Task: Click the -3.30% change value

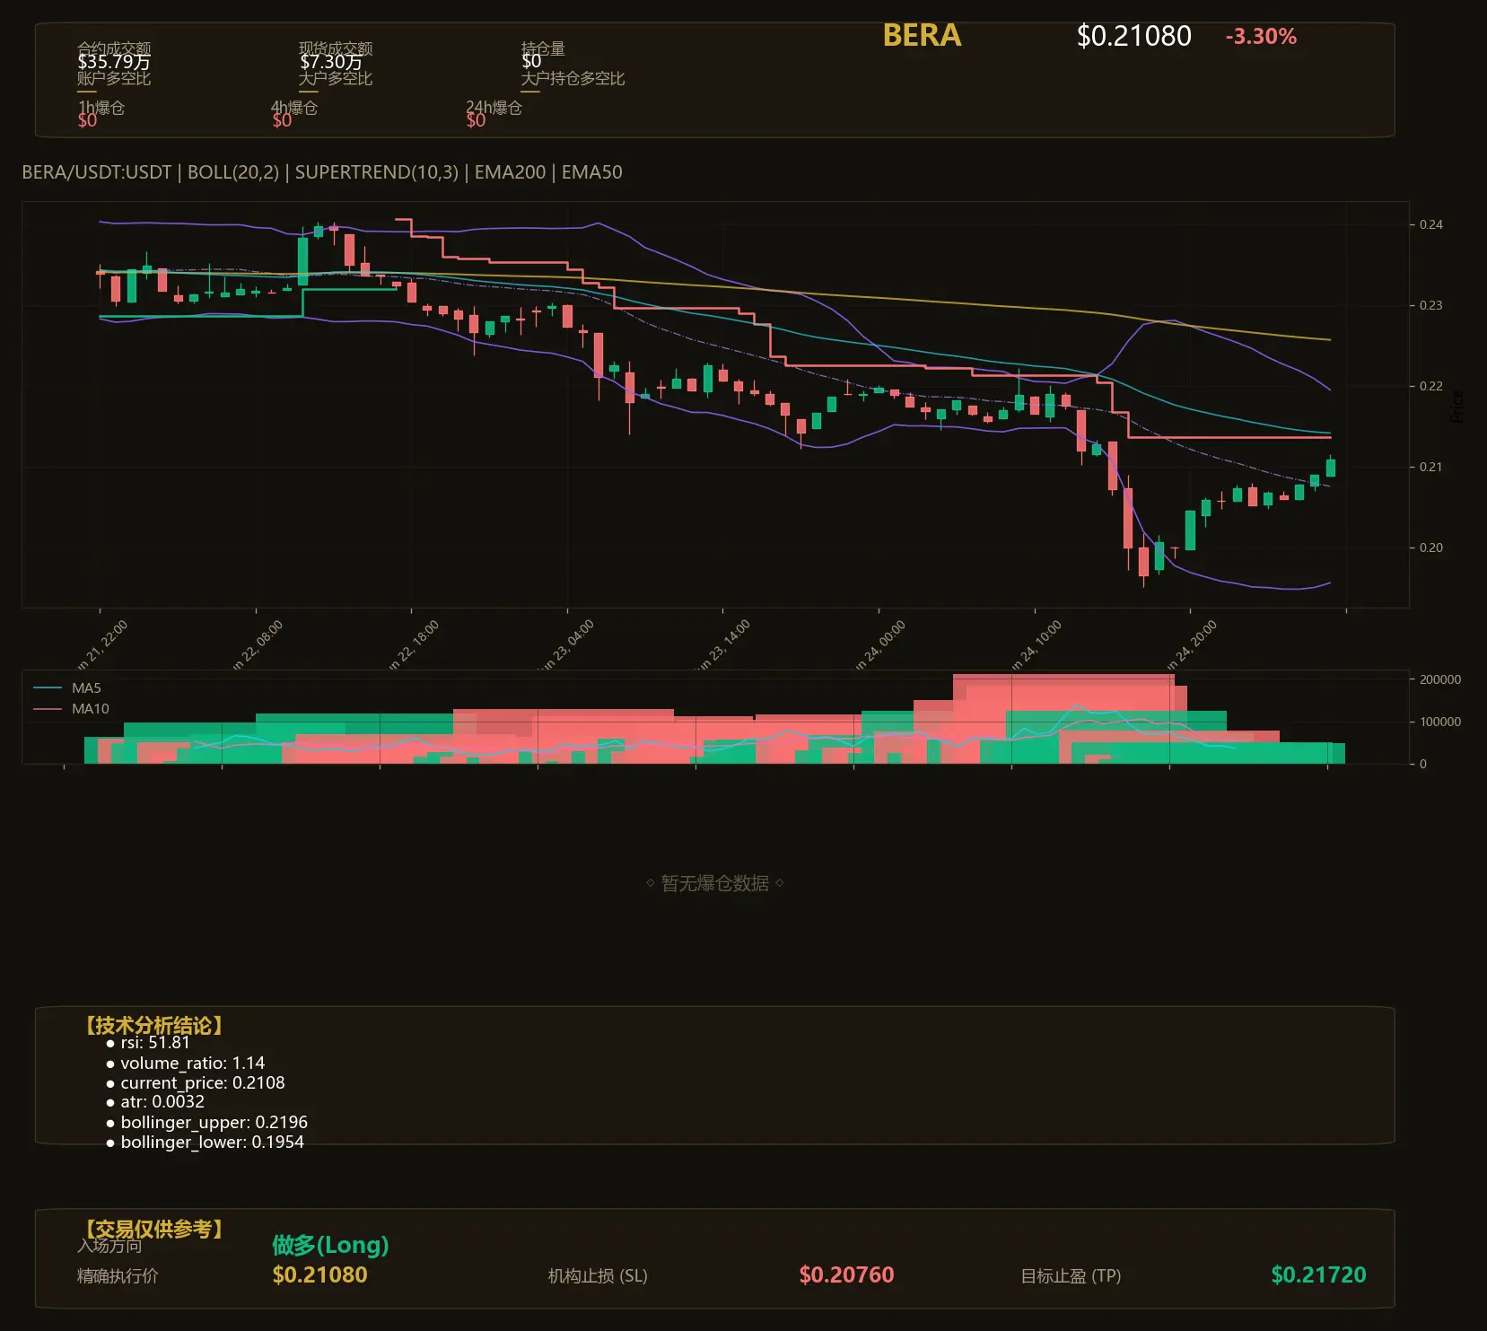Action: [1261, 37]
